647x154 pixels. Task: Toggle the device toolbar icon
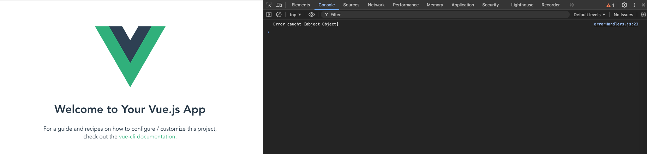pos(279,5)
